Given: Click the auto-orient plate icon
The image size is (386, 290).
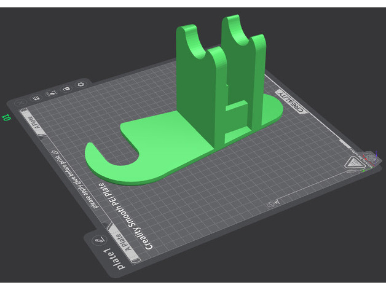Looking at the screenshot, I should point(50,93).
